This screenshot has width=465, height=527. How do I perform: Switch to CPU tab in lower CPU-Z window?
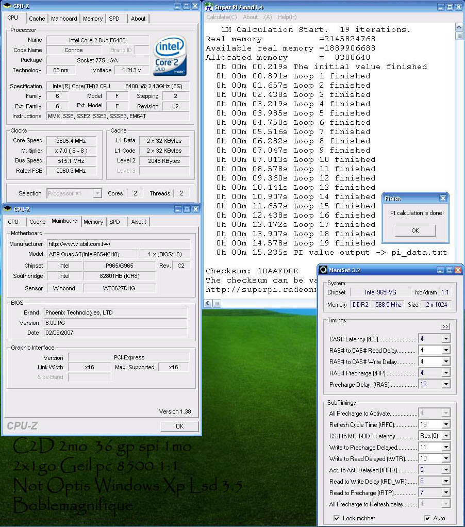click(13, 222)
